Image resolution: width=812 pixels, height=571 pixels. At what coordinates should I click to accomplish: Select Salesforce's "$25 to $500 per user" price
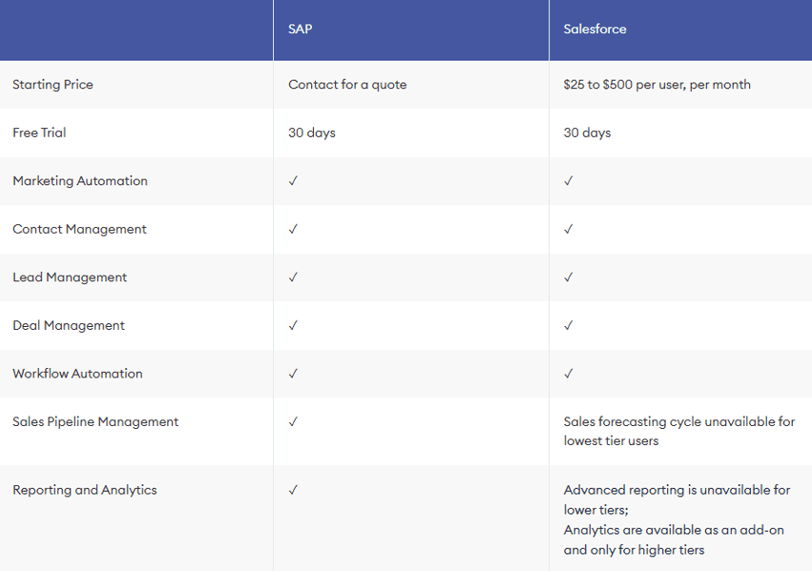click(x=656, y=85)
